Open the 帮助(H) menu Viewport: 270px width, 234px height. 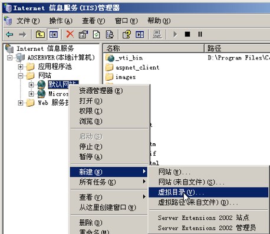pyautogui.click(x=159, y=21)
